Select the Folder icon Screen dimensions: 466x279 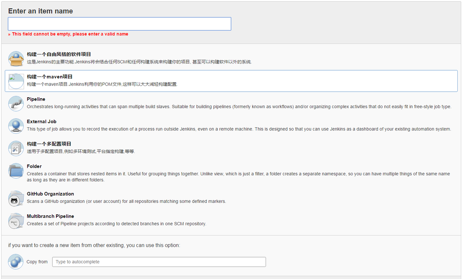[16, 171]
